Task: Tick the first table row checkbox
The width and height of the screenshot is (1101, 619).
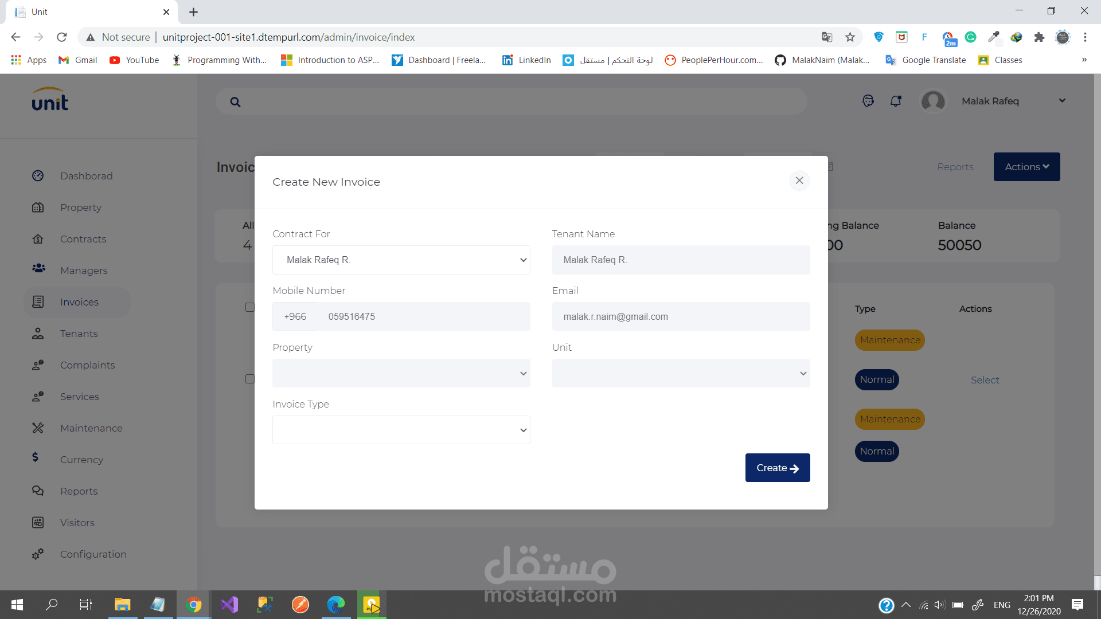Action: coord(249,307)
